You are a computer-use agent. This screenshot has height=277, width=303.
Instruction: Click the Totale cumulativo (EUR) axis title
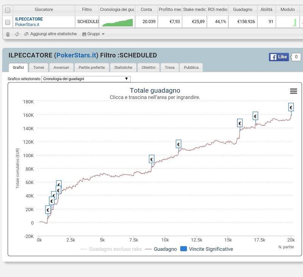[x=17, y=168]
